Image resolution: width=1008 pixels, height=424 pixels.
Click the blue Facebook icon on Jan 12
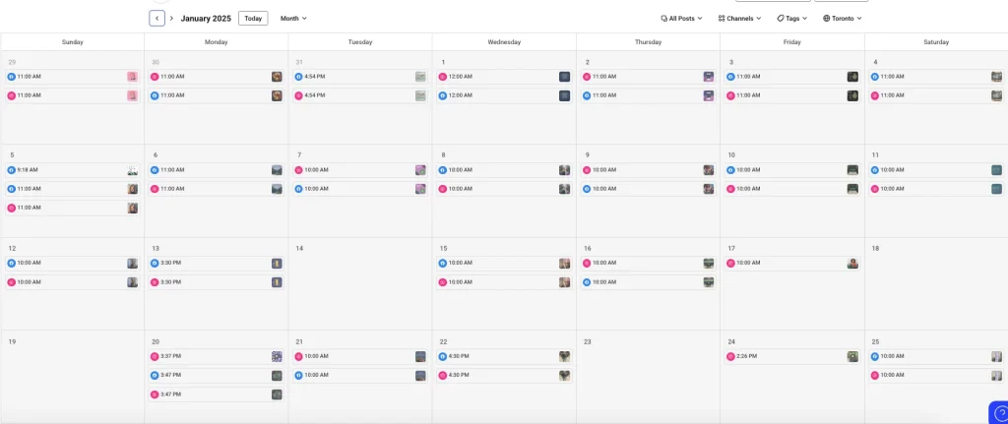pos(11,263)
